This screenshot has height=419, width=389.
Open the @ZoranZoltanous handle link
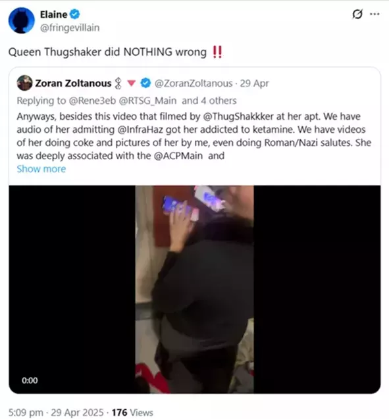(x=194, y=84)
